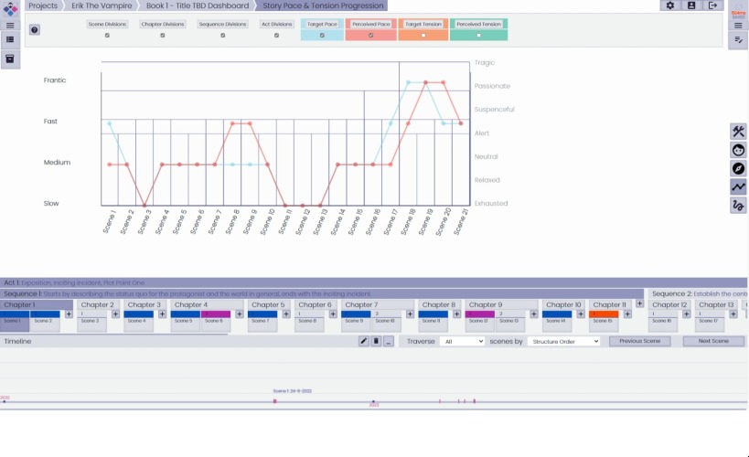Uncheck the Perceived Pace checkbox
Viewport: 749px width, 457px height.
click(x=370, y=36)
